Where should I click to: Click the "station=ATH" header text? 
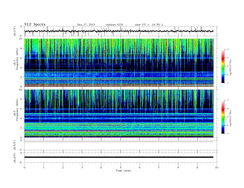(x=114, y=25)
